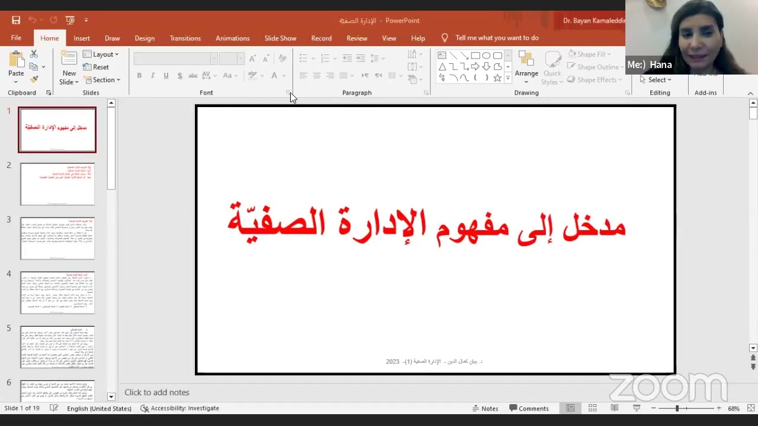Screen dimensions: 758x426
Task: Open the Design ribbon tab
Action: coord(144,38)
